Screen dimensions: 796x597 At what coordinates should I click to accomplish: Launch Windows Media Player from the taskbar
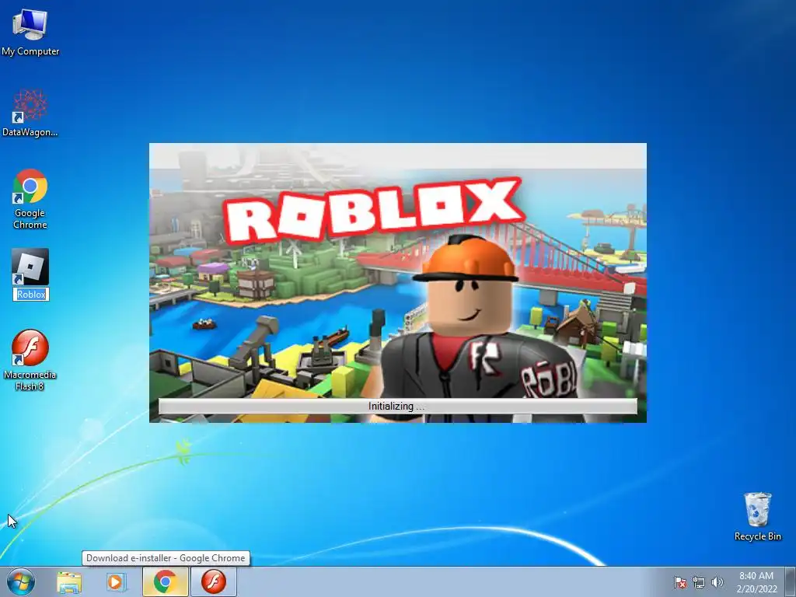116,582
